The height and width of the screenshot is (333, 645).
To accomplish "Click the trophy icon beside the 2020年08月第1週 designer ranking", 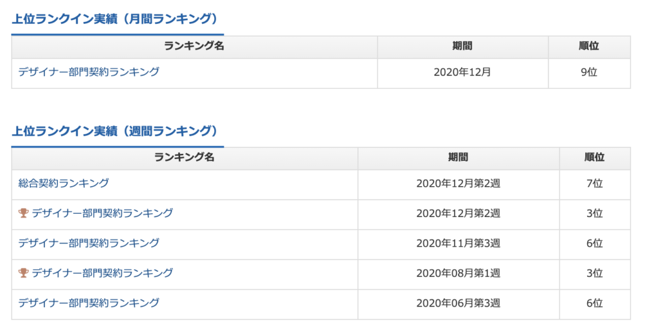I will 23,273.
